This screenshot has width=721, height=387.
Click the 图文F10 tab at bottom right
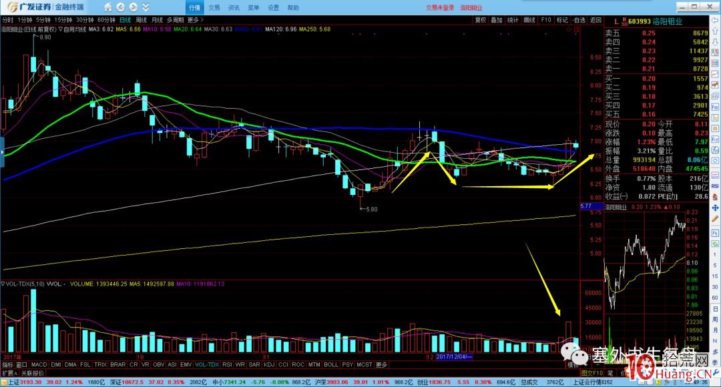[592, 373]
